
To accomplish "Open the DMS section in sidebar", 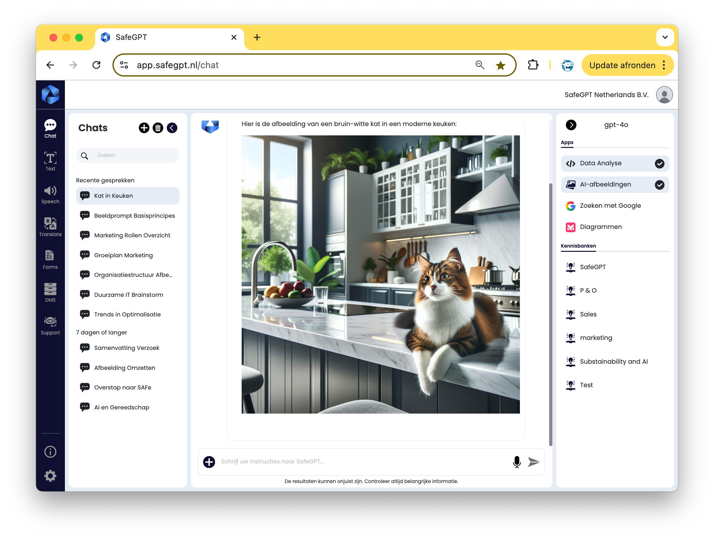I will click(x=50, y=292).
